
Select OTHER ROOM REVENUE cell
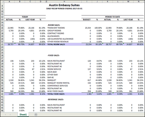point(58,42)
